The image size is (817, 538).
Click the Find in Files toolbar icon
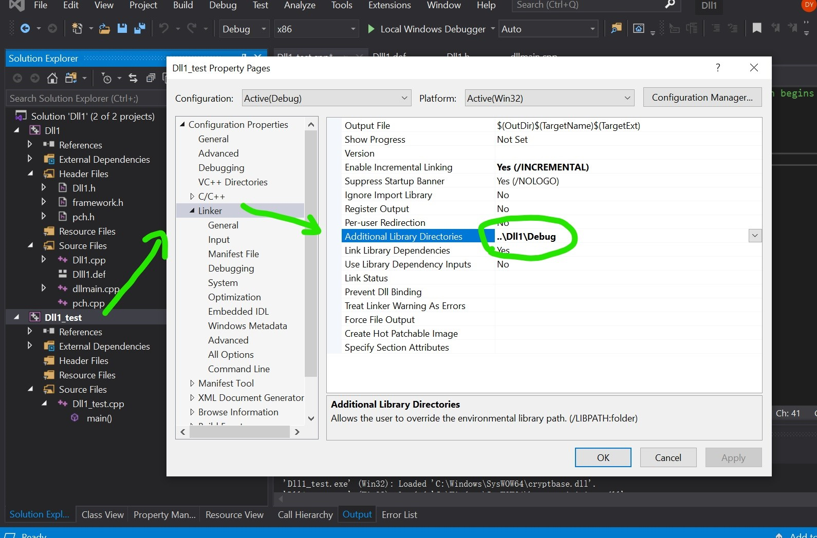click(x=616, y=29)
